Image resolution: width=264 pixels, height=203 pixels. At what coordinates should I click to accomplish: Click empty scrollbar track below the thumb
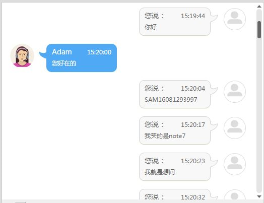259,114
